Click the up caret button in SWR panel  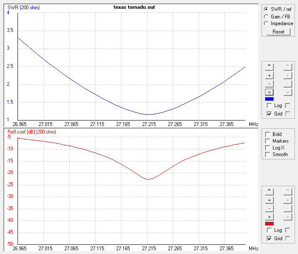pos(269,66)
